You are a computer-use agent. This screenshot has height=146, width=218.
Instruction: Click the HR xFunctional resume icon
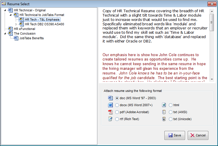click(x=10, y=29)
